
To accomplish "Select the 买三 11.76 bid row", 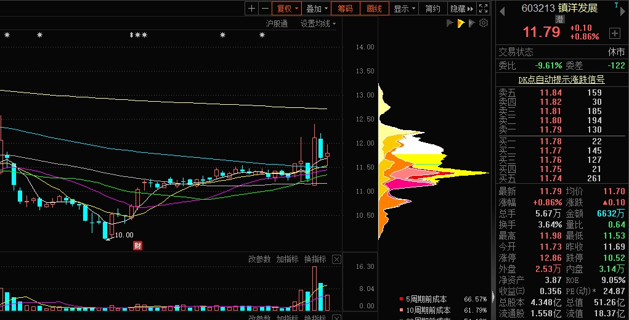I will (x=561, y=160).
